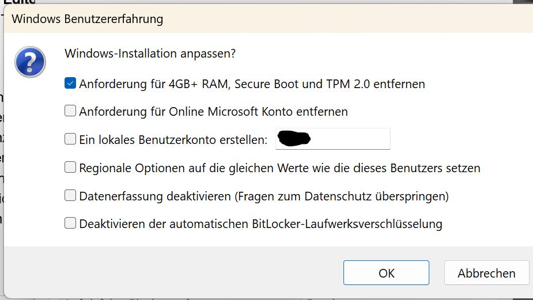Tick the 'Ein lokales Benutzerkonto erstellen' checkbox
This screenshot has height=300, width=533.
click(70, 139)
